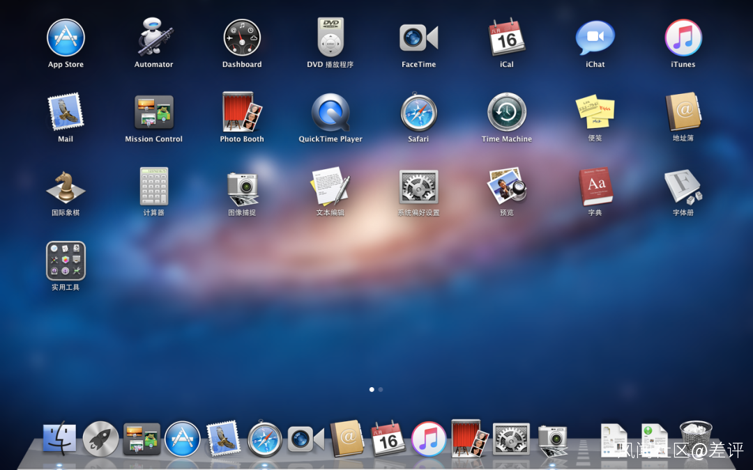753x470 pixels.
Task: Click Image Capture camera in the Dock
Action: tap(553, 440)
